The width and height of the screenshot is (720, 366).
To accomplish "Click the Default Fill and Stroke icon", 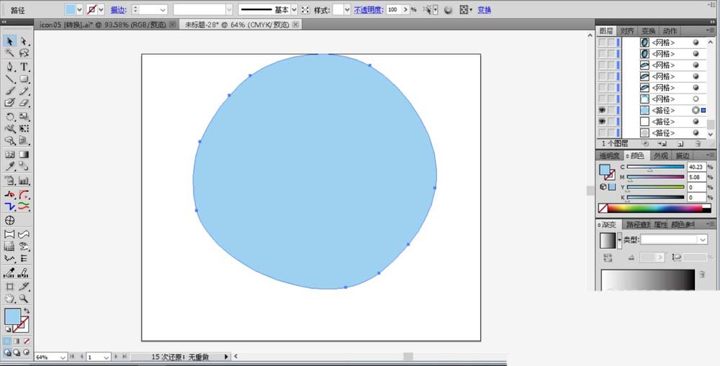I will coord(7,330).
